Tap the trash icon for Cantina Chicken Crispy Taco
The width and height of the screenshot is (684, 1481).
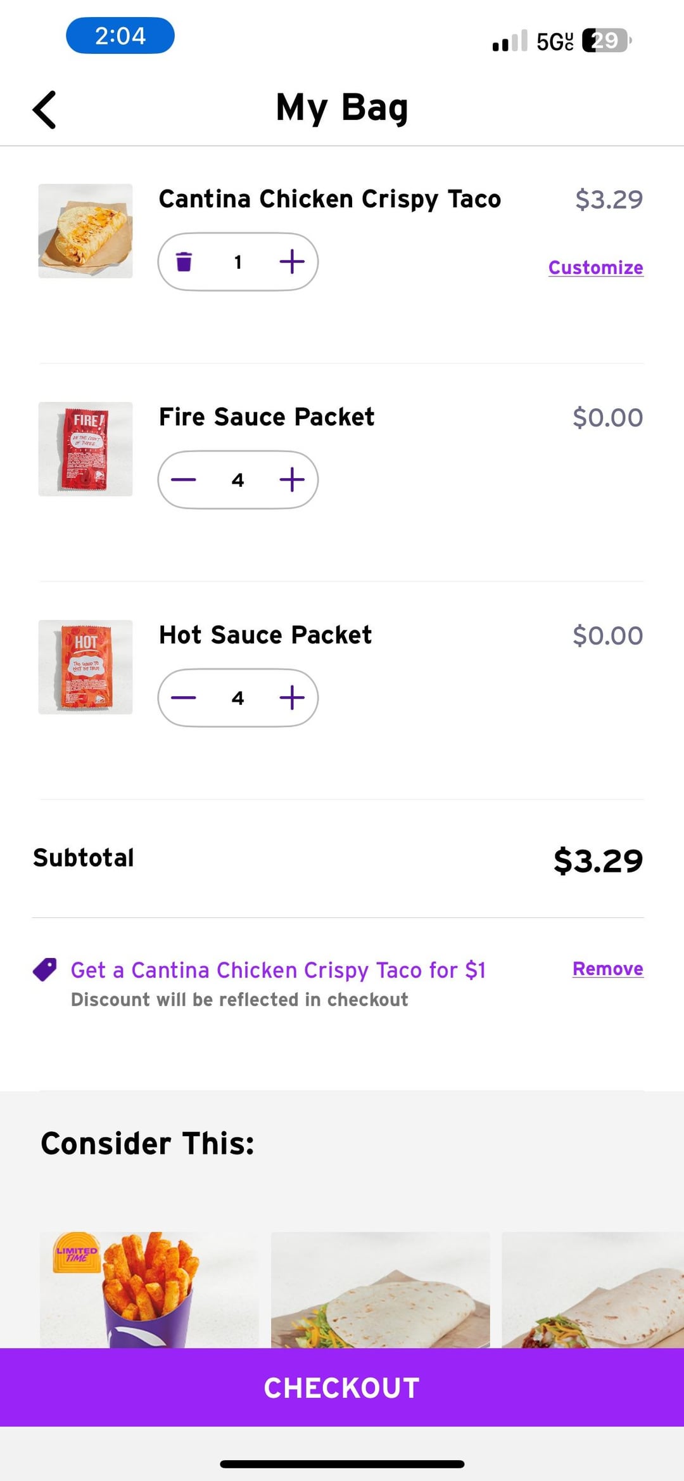tap(184, 261)
